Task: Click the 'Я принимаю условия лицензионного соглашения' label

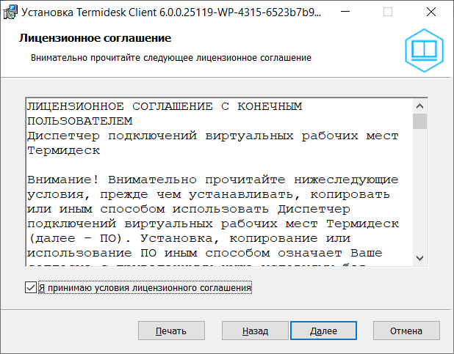Action: point(145,288)
